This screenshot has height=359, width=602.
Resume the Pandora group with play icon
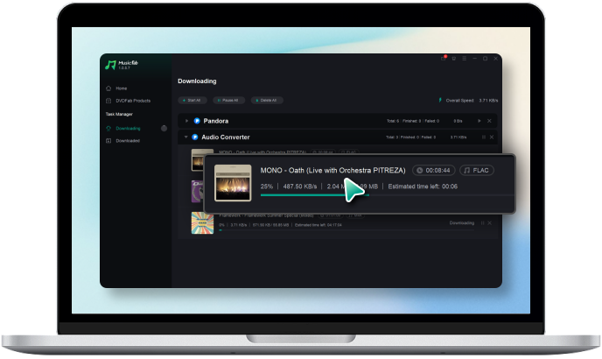[x=479, y=121]
